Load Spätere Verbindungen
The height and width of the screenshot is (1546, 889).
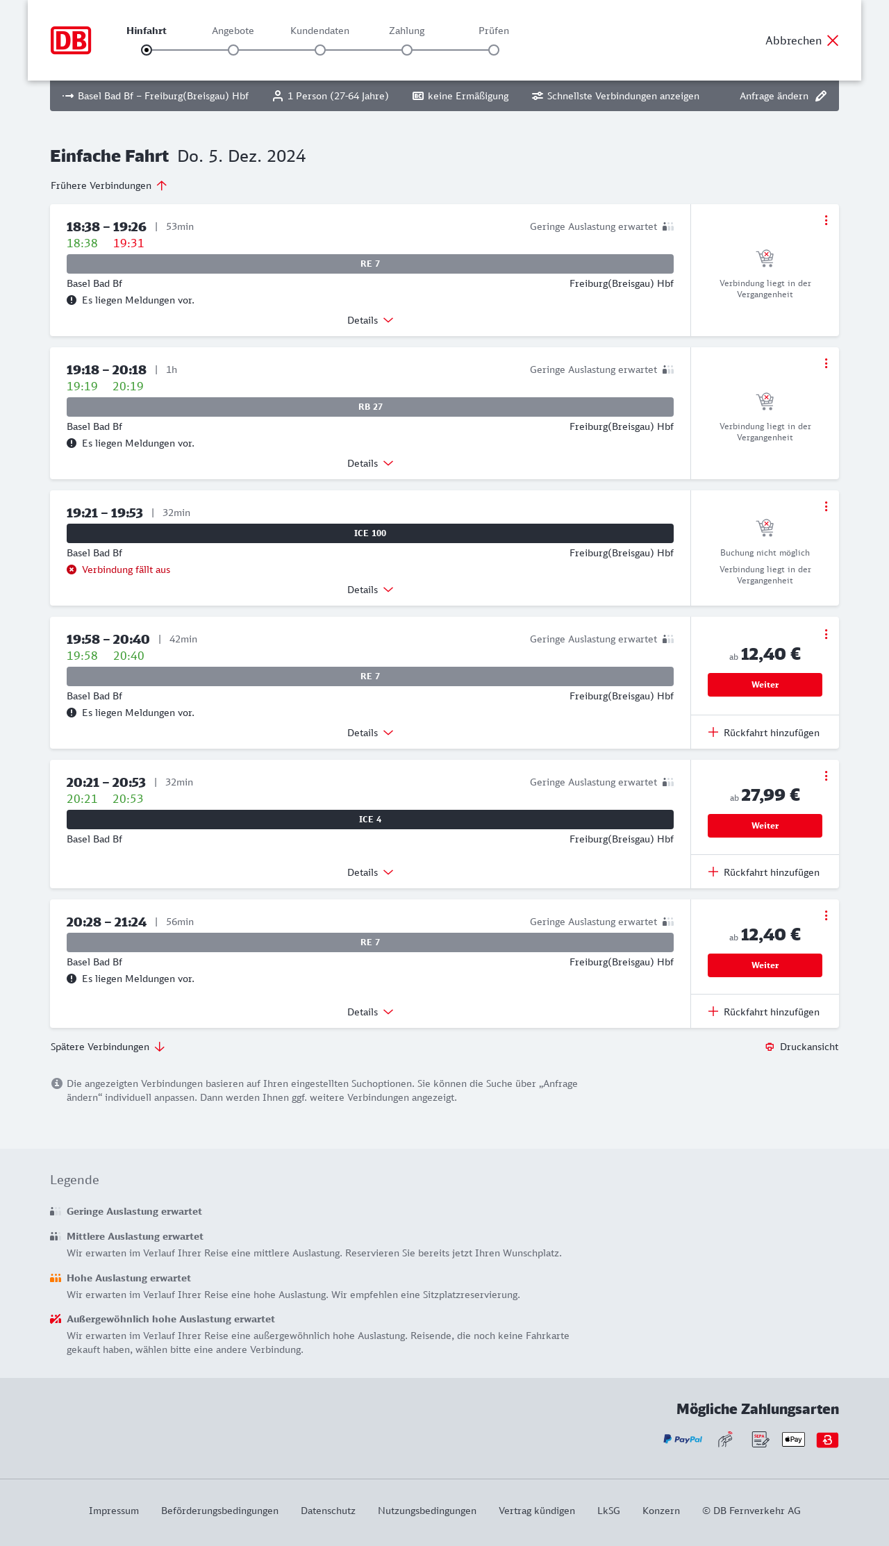pos(108,1047)
